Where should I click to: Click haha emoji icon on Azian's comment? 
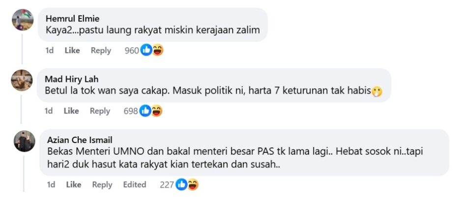point(193,184)
